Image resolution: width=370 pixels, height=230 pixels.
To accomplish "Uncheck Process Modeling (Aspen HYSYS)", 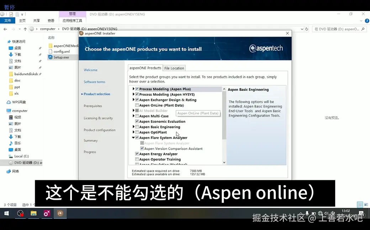I will coord(137,94).
